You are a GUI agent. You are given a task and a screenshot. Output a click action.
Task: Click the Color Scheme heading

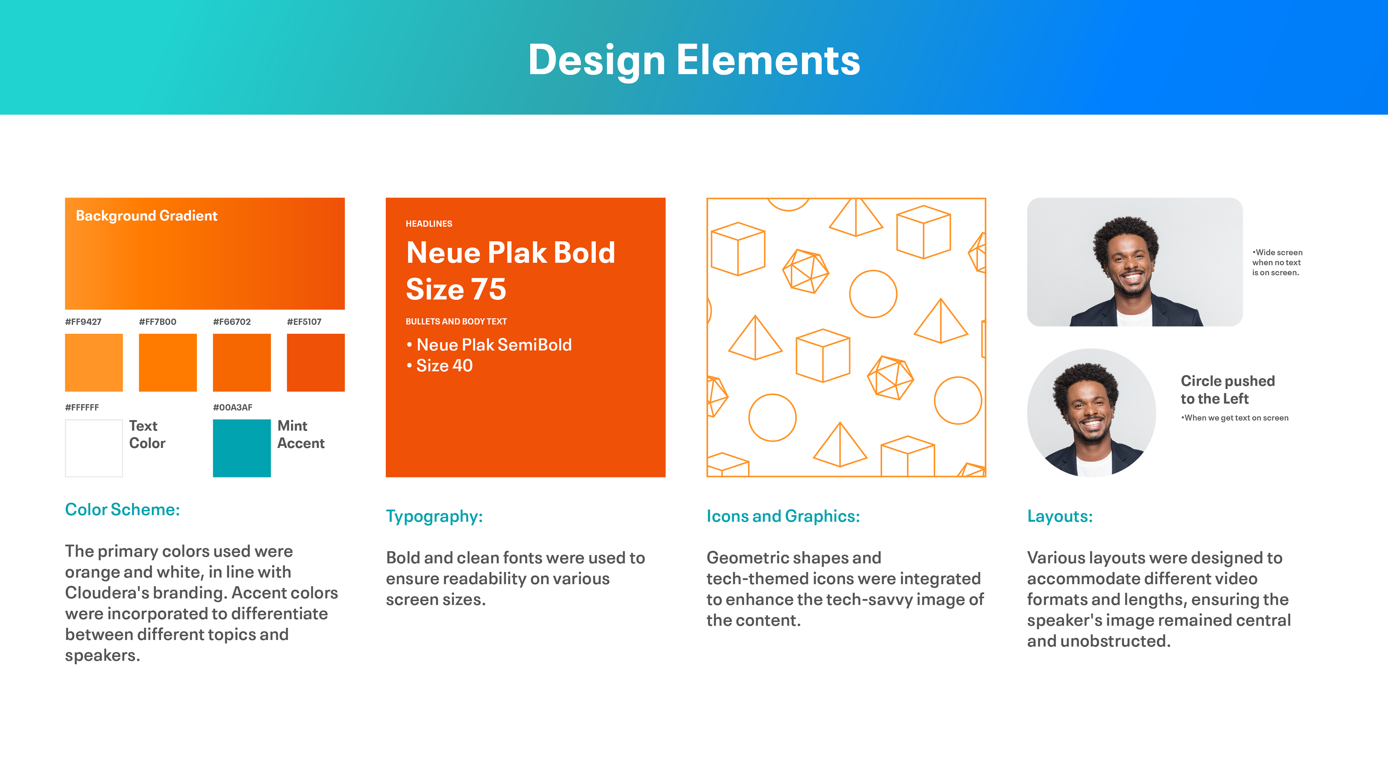(x=122, y=509)
